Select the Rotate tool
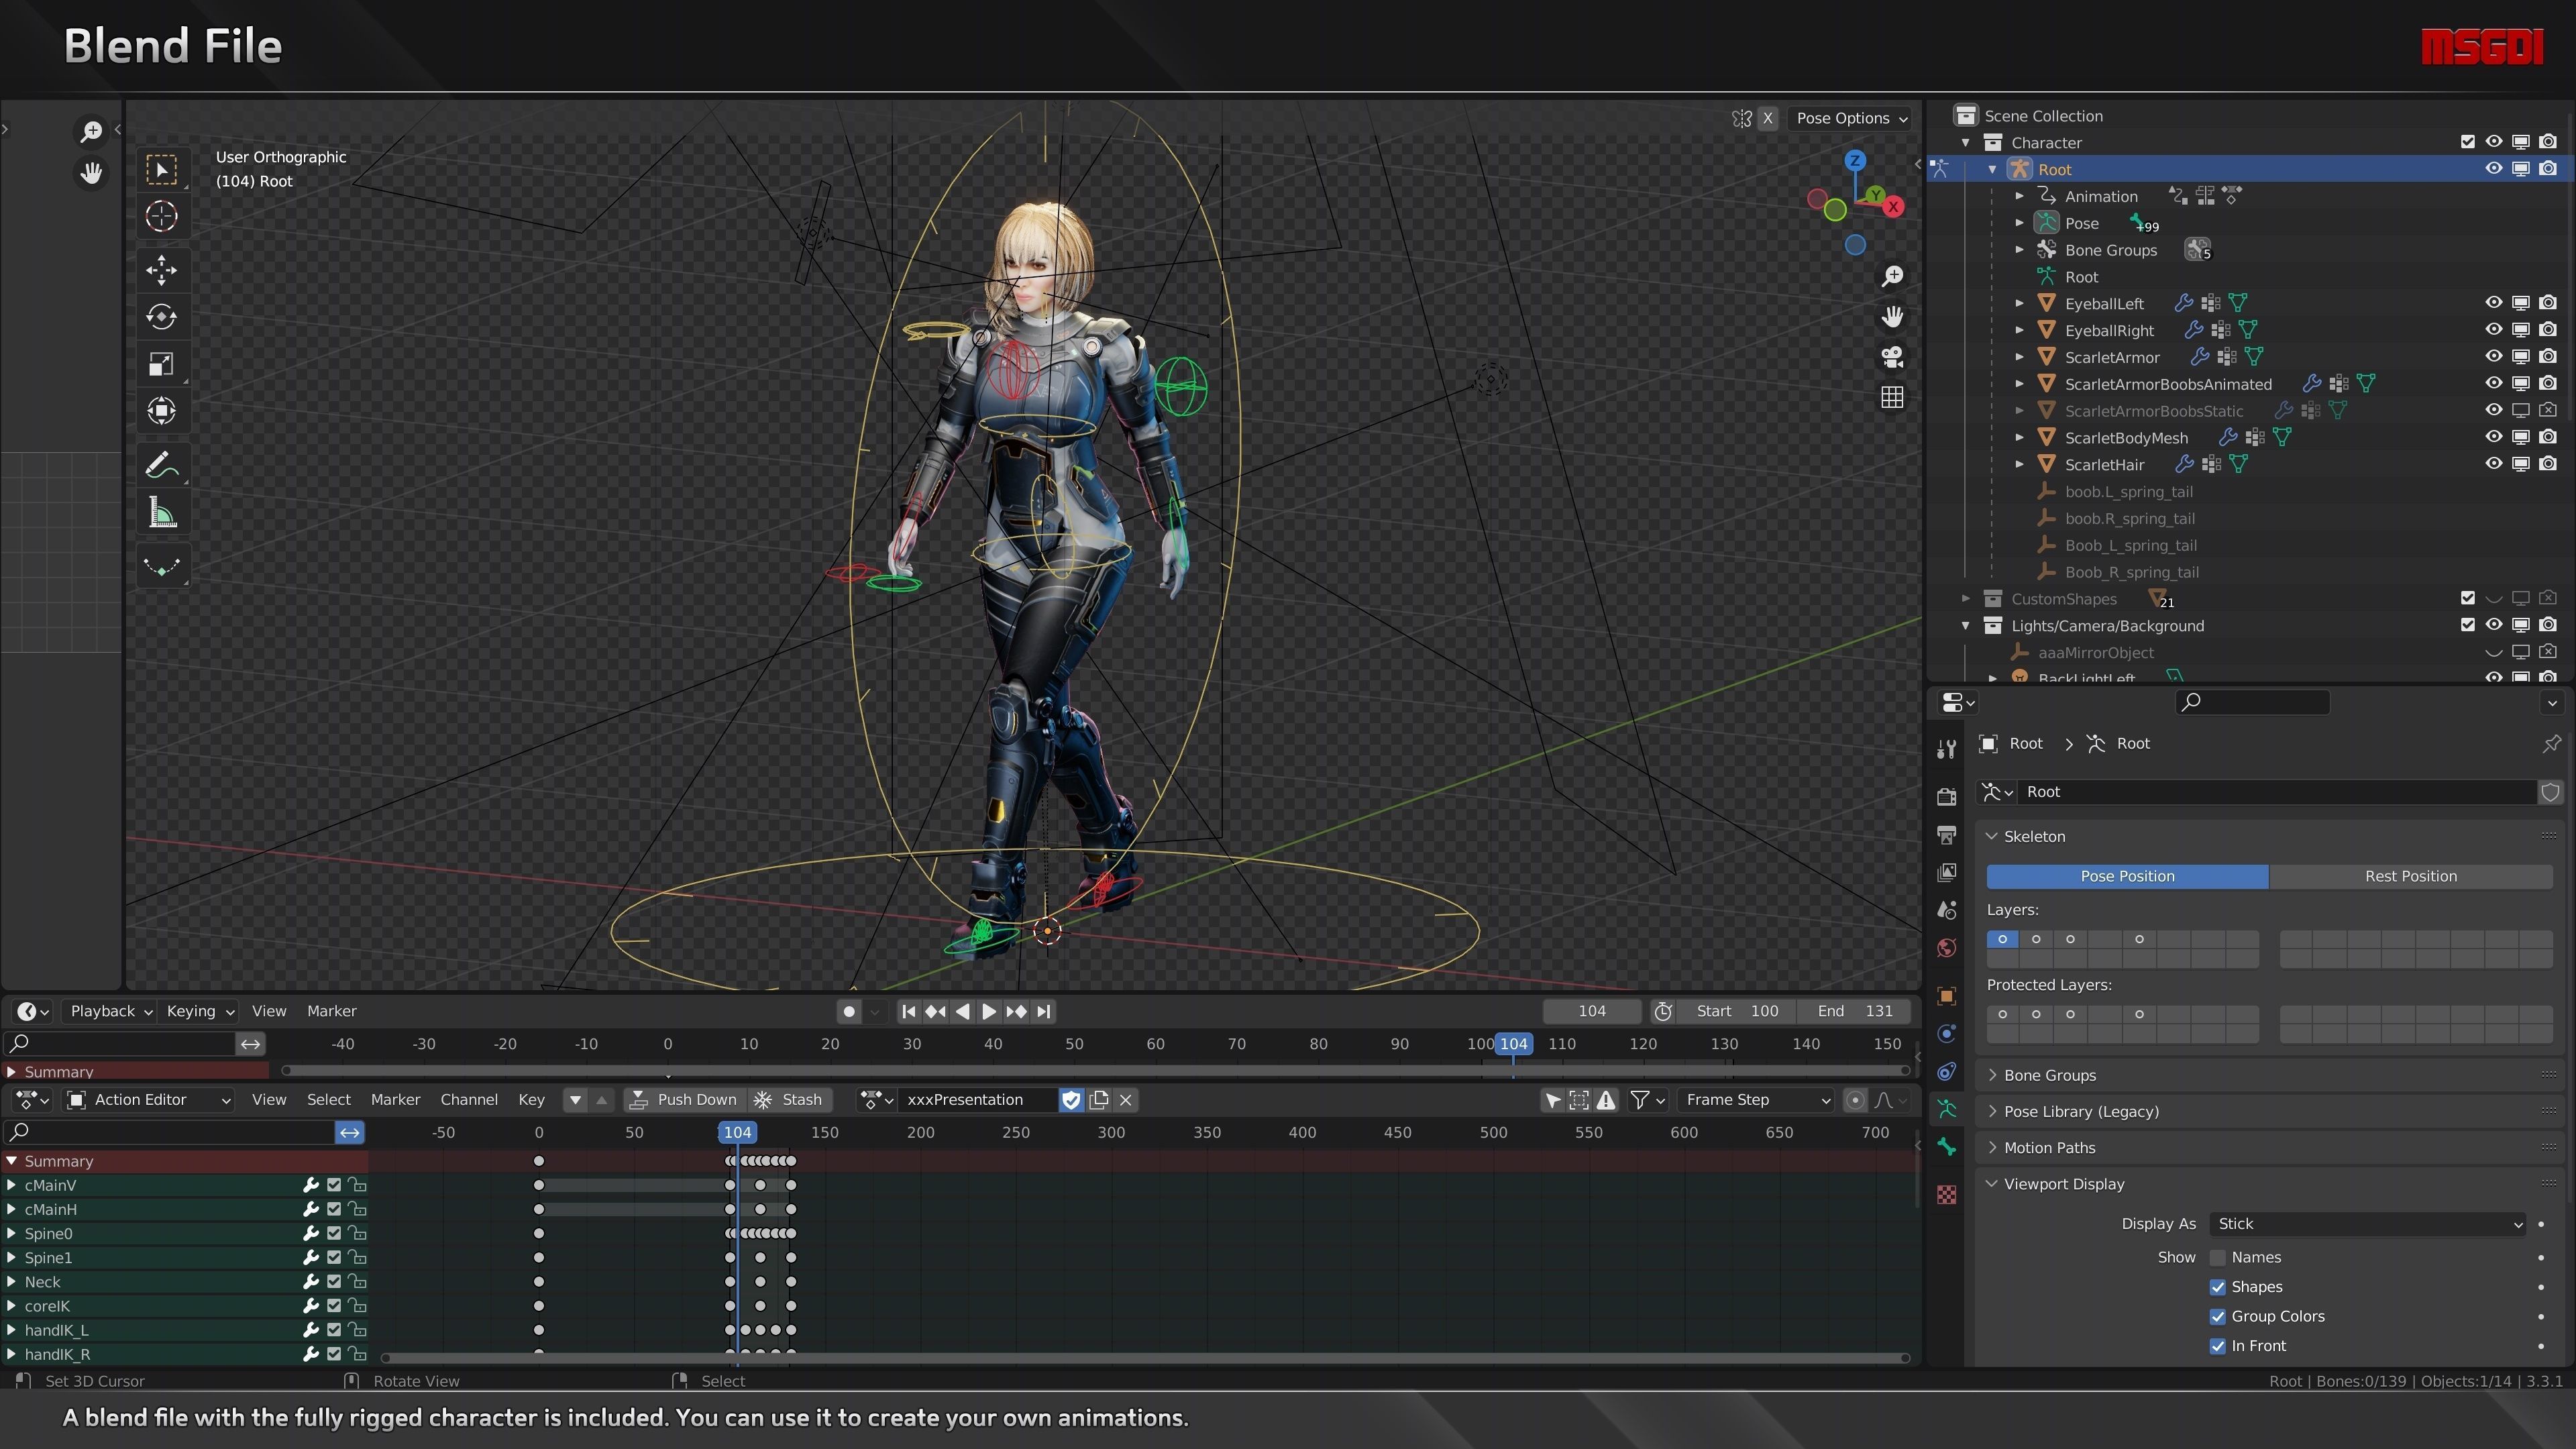Screen dimensions: 2576x1449 [x=162, y=317]
